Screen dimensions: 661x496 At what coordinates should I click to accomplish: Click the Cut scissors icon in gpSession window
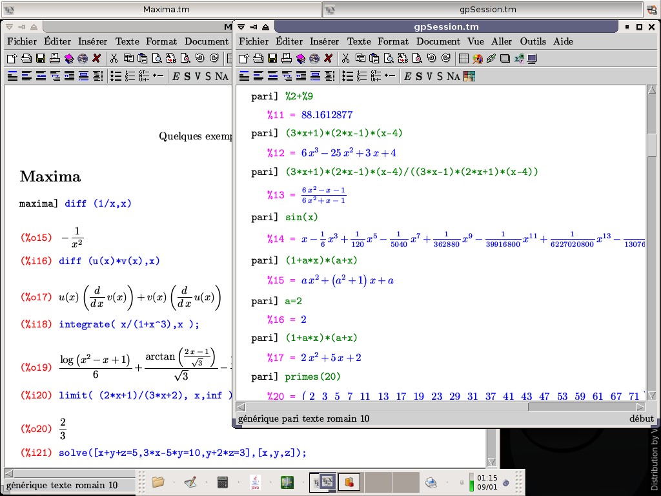click(346, 59)
